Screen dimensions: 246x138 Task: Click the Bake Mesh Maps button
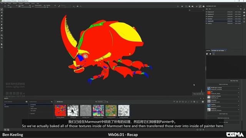(x=234, y=81)
